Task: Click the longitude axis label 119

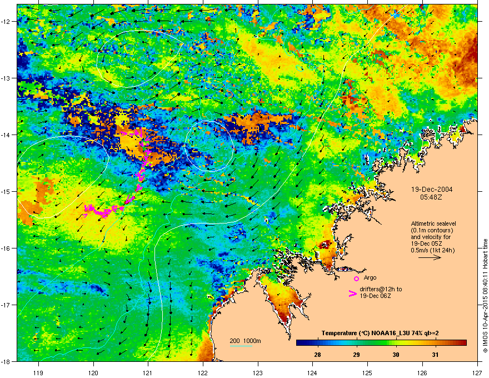Action: coord(38,372)
